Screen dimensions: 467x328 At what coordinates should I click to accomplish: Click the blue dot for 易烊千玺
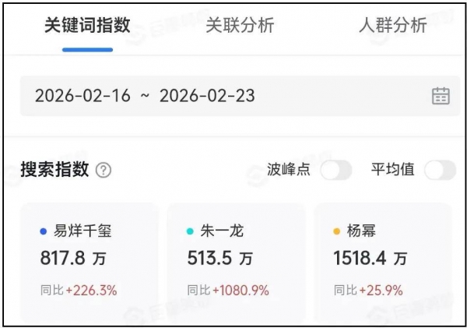pos(43,231)
